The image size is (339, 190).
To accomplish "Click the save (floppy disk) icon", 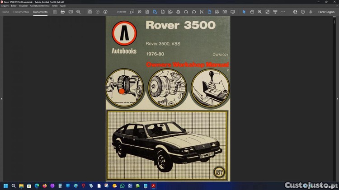I will pos(55,12).
